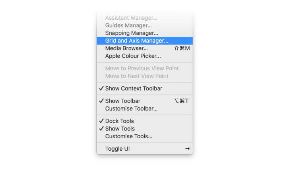Click the checkmark beside Show Context Toolbar
The height and width of the screenshot is (170, 289).
[101, 88]
